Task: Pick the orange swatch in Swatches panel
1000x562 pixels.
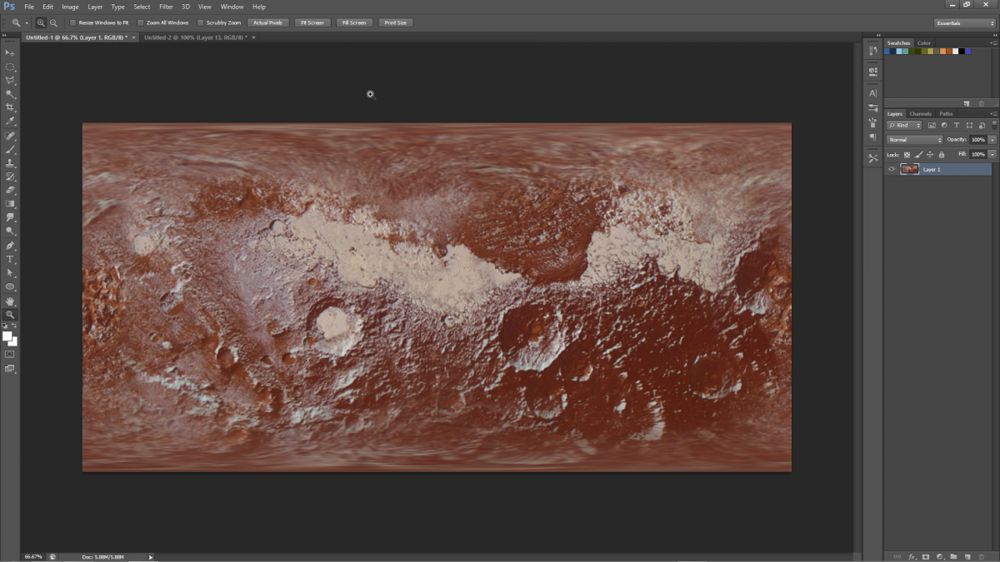Action: (x=943, y=52)
